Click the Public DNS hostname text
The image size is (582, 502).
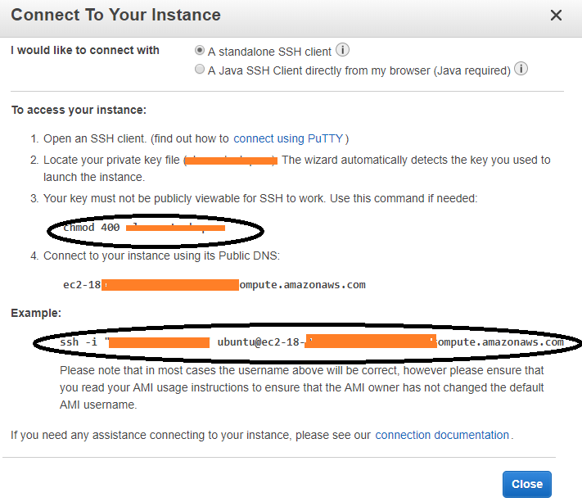[214, 285]
